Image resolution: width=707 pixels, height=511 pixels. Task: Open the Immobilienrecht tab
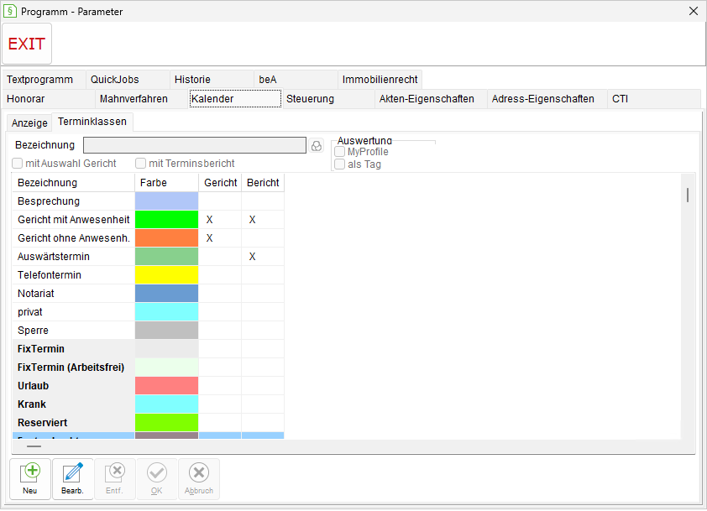click(x=380, y=80)
